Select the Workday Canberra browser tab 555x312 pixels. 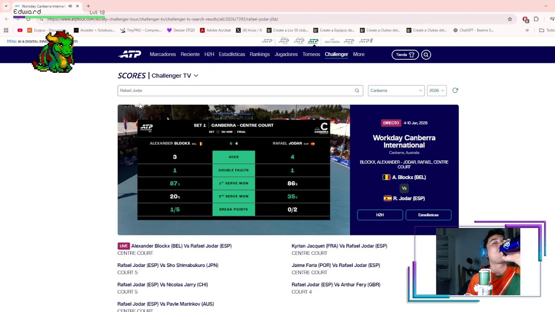(43, 6)
